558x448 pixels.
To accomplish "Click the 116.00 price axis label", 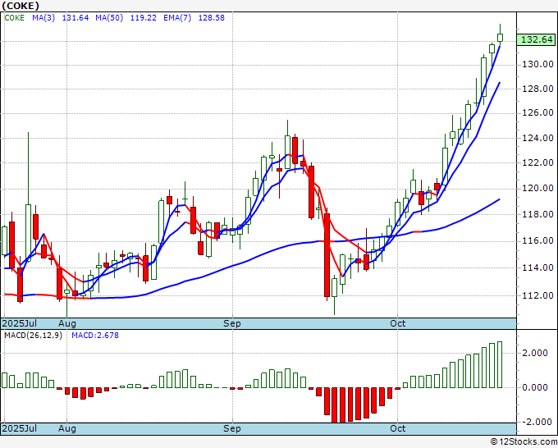I will [x=537, y=241].
